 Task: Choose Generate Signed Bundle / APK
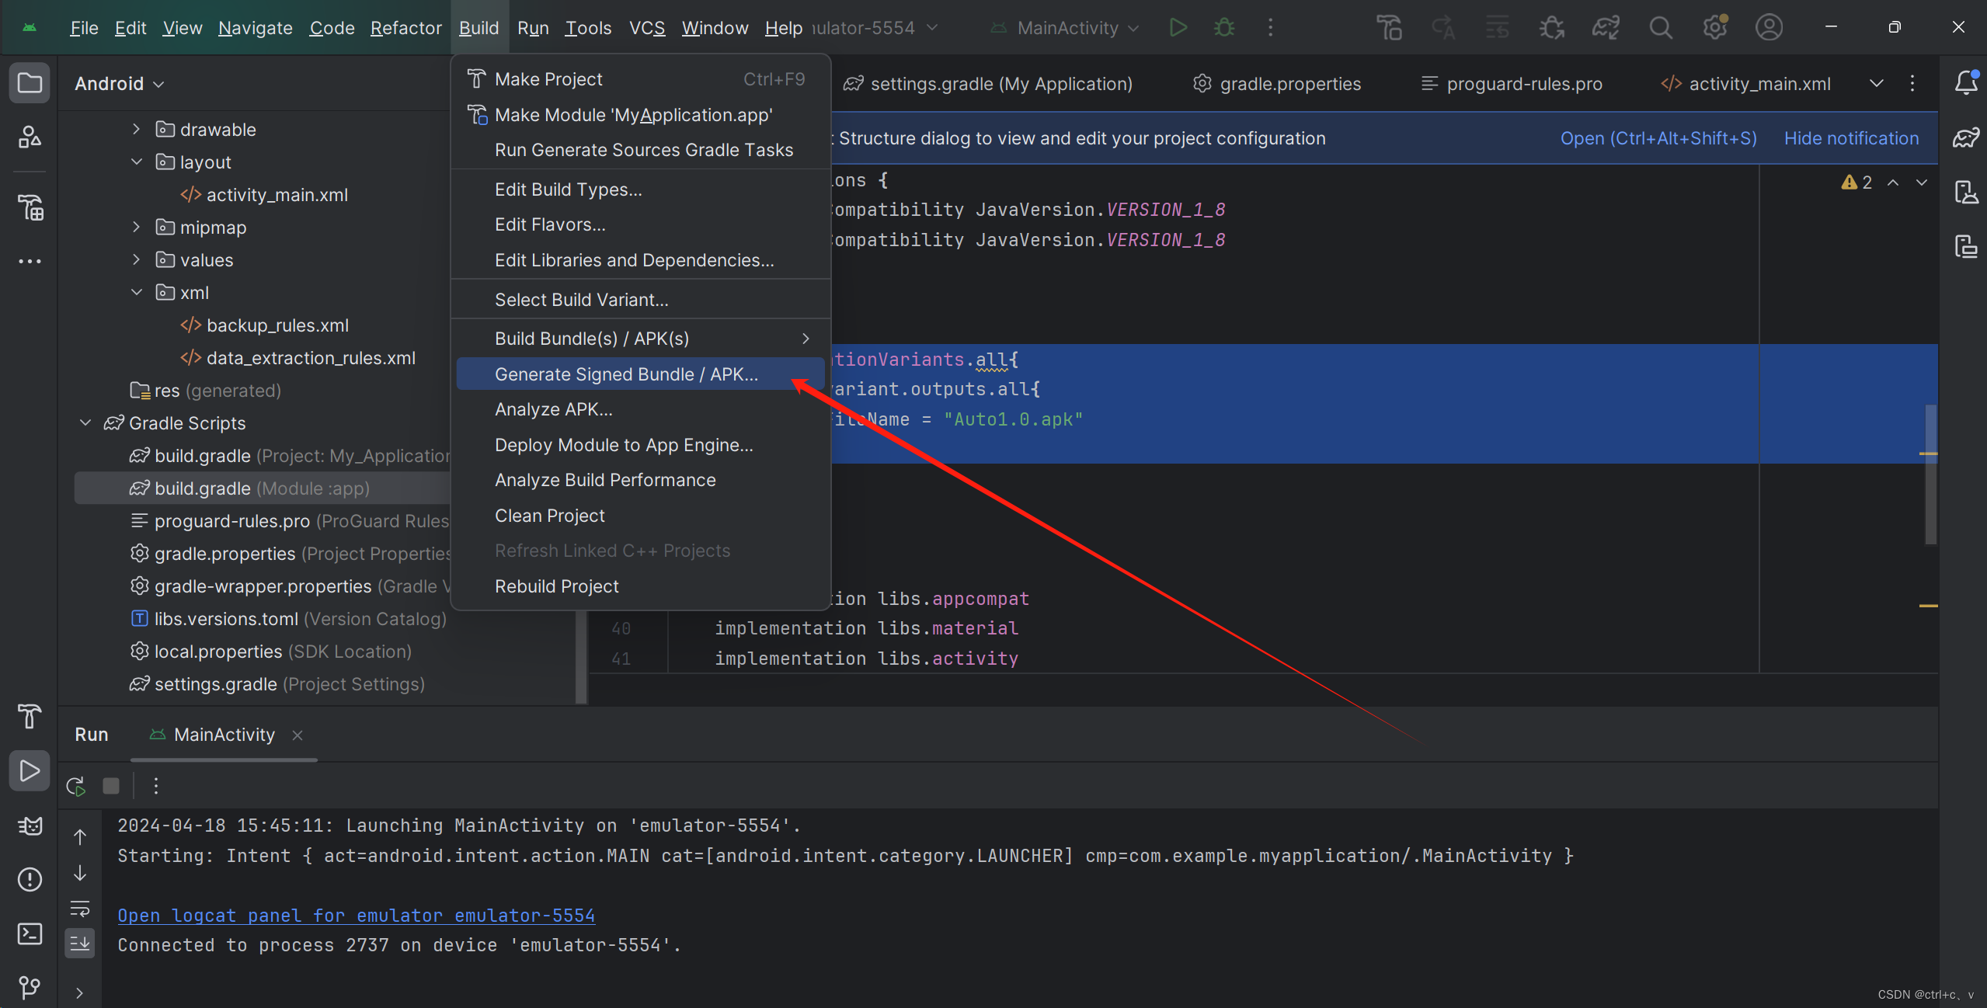tap(641, 374)
